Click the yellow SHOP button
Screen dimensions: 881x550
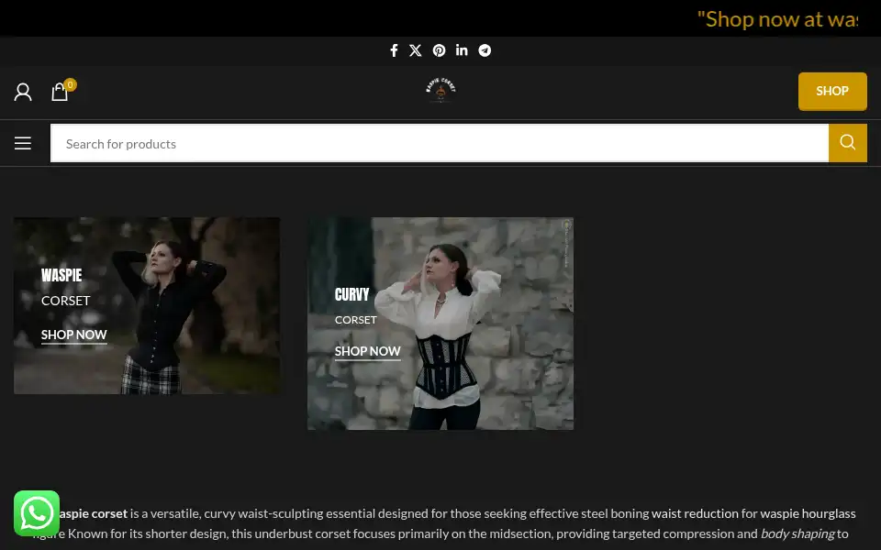(x=832, y=91)
